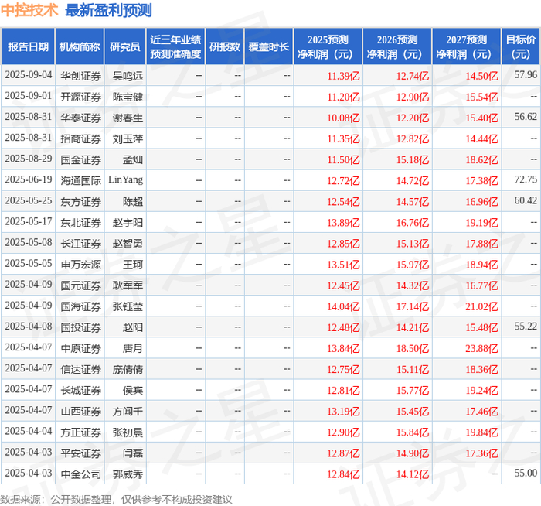
Task: Click the 11.39亿 profit forecast value
Action: click(343, 76)
